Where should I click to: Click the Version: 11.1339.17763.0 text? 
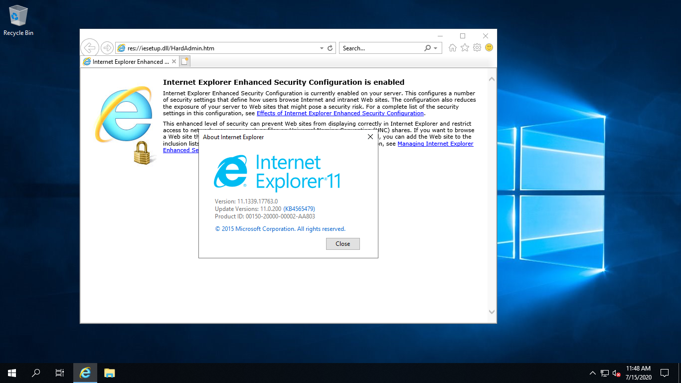click(x=246, y=201)
